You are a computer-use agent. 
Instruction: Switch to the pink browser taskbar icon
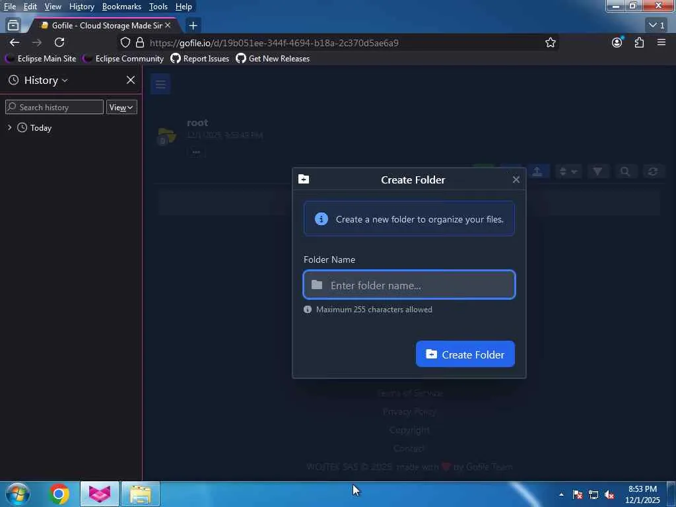tap(100, 494)
